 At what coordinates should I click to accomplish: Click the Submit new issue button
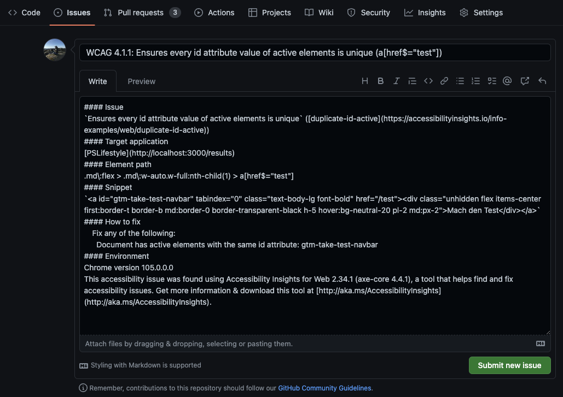click(509, 365)
